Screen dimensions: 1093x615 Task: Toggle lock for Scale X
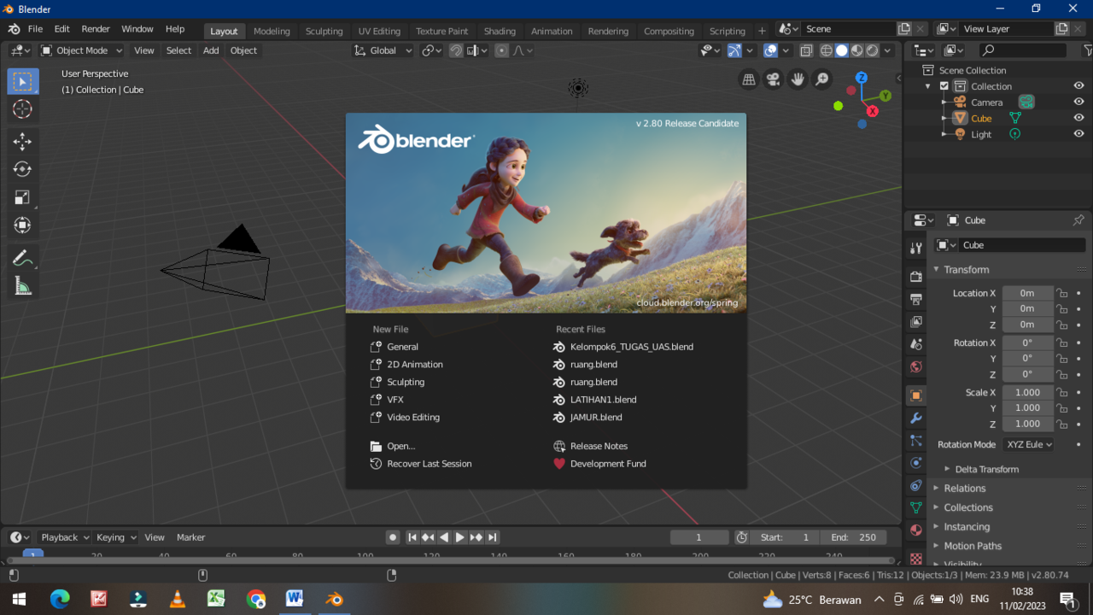click(x=1062, y=392)
